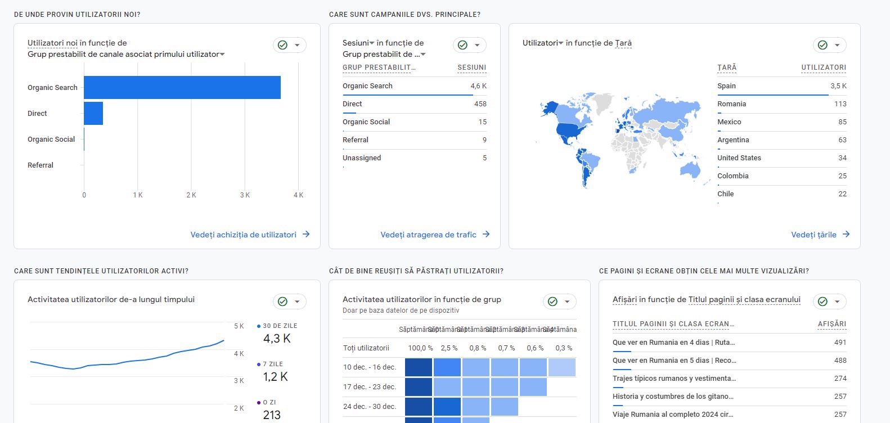Viewport: 890px width, 423px height.
Task: Click Direct row in sessions table
Action: coord(415,104)
